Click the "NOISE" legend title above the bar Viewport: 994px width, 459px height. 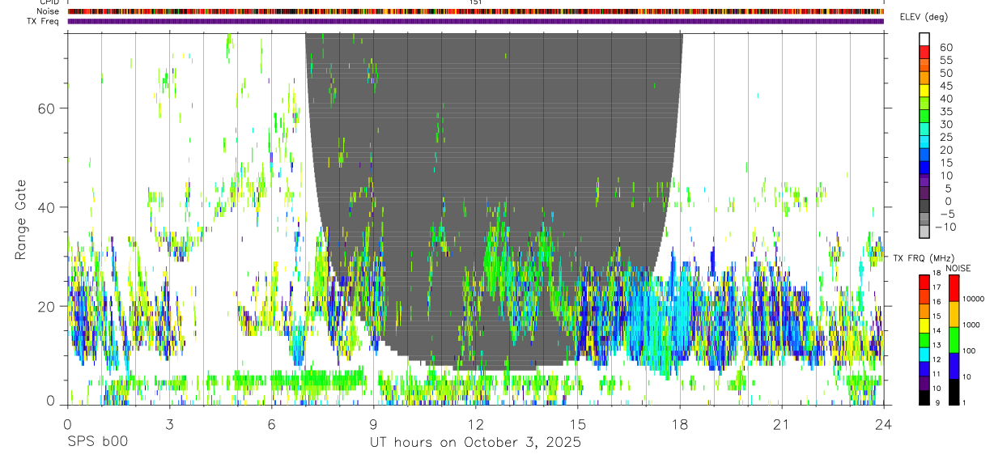[x=958, y=268]
